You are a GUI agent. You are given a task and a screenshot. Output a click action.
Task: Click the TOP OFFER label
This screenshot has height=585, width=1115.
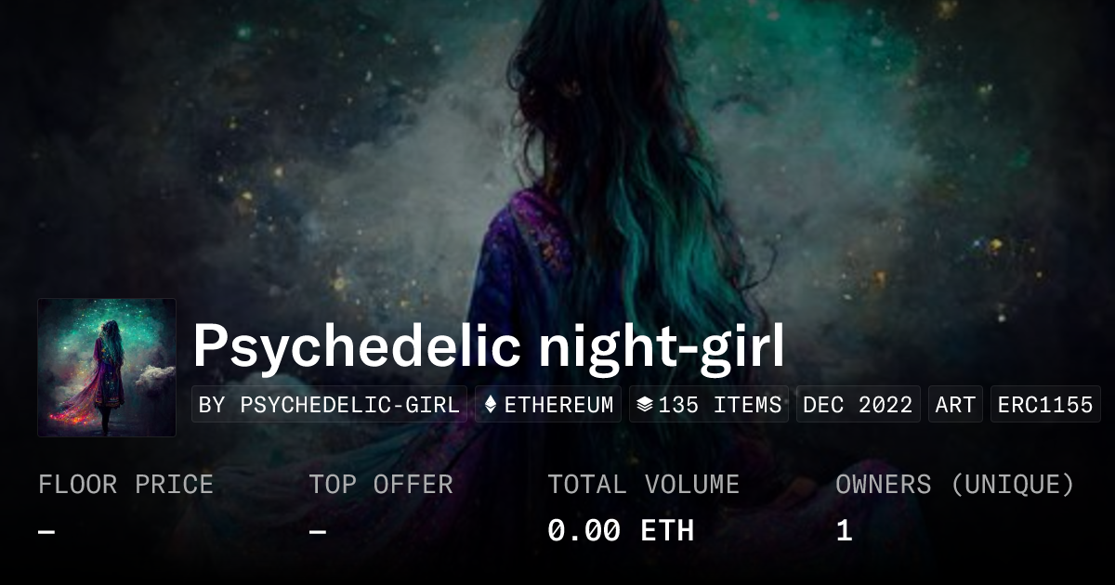click(x=381, y=485)
